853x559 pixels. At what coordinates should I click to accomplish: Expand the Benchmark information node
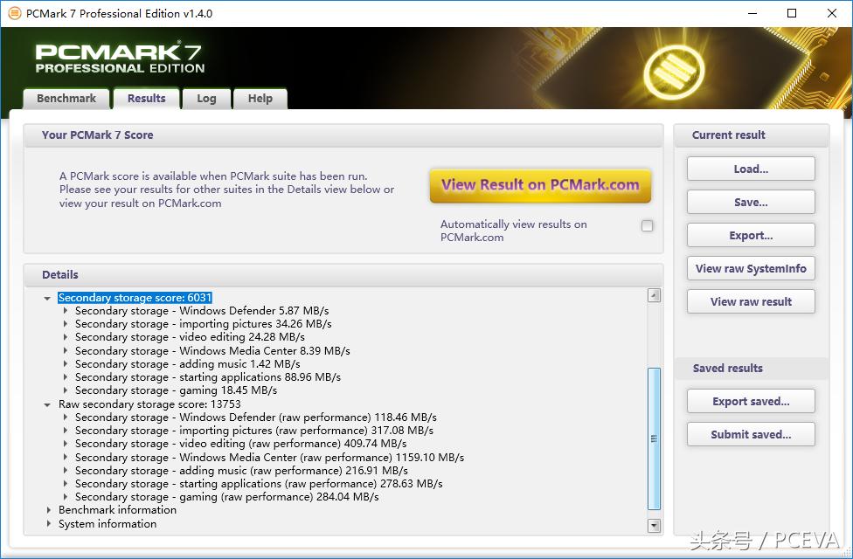[x=48, y=510]
